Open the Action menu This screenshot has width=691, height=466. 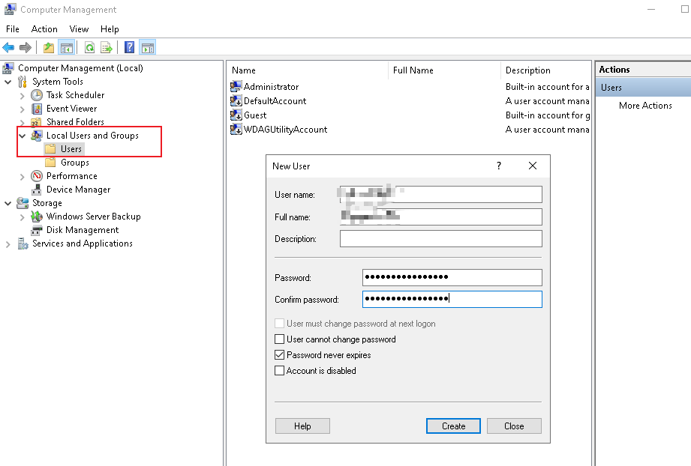[x=44, y=28]
